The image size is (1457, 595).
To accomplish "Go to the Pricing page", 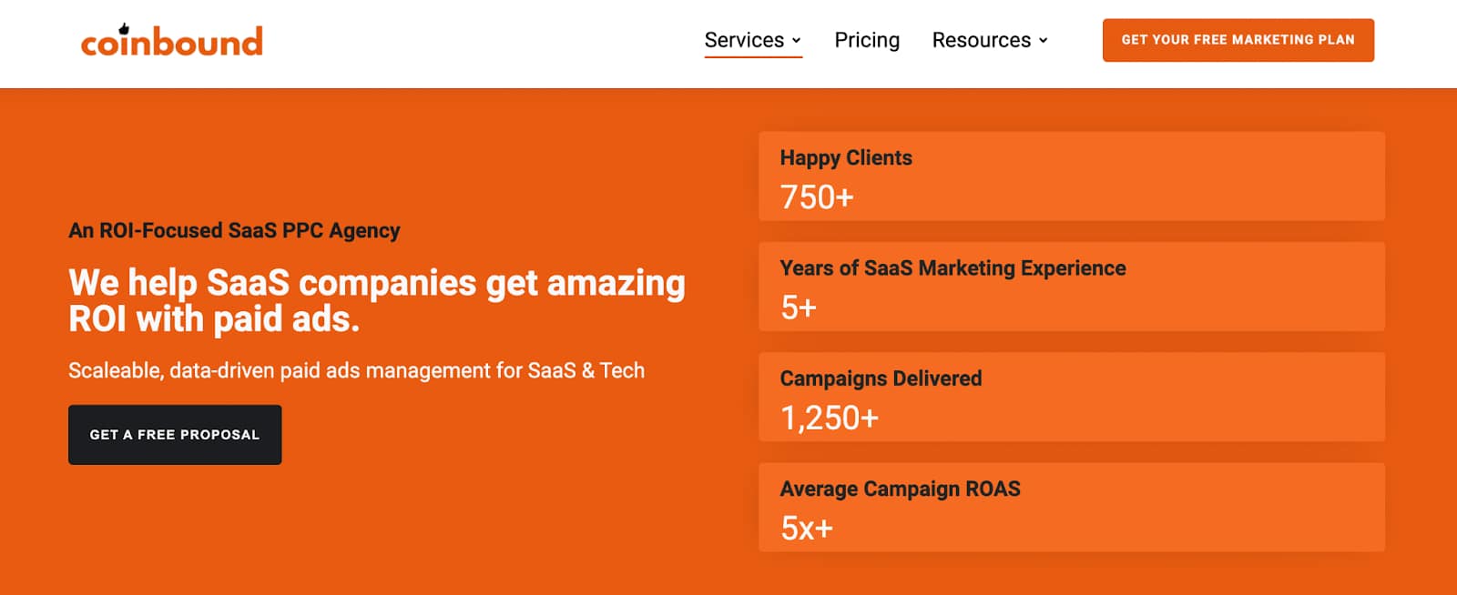I will click(x=866, y=40).
